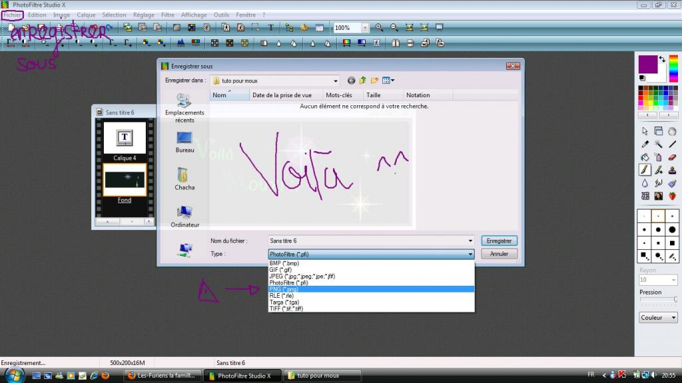
Task: Choose TIFF format from the type list
Action: [371, 308]
